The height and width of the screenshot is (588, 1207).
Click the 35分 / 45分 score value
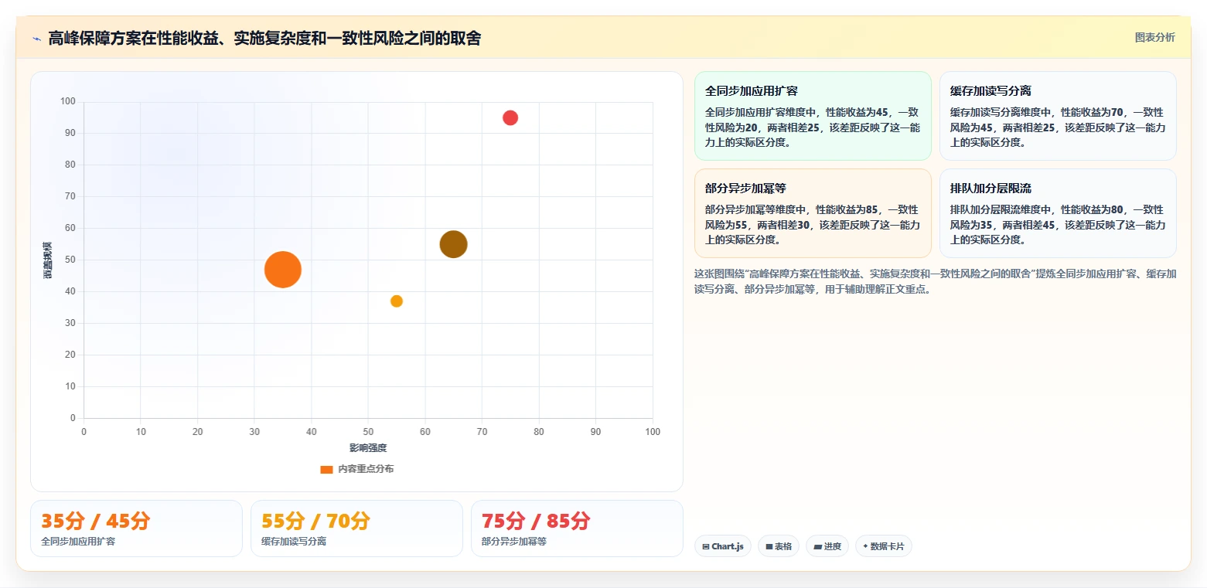pos(96,522)
